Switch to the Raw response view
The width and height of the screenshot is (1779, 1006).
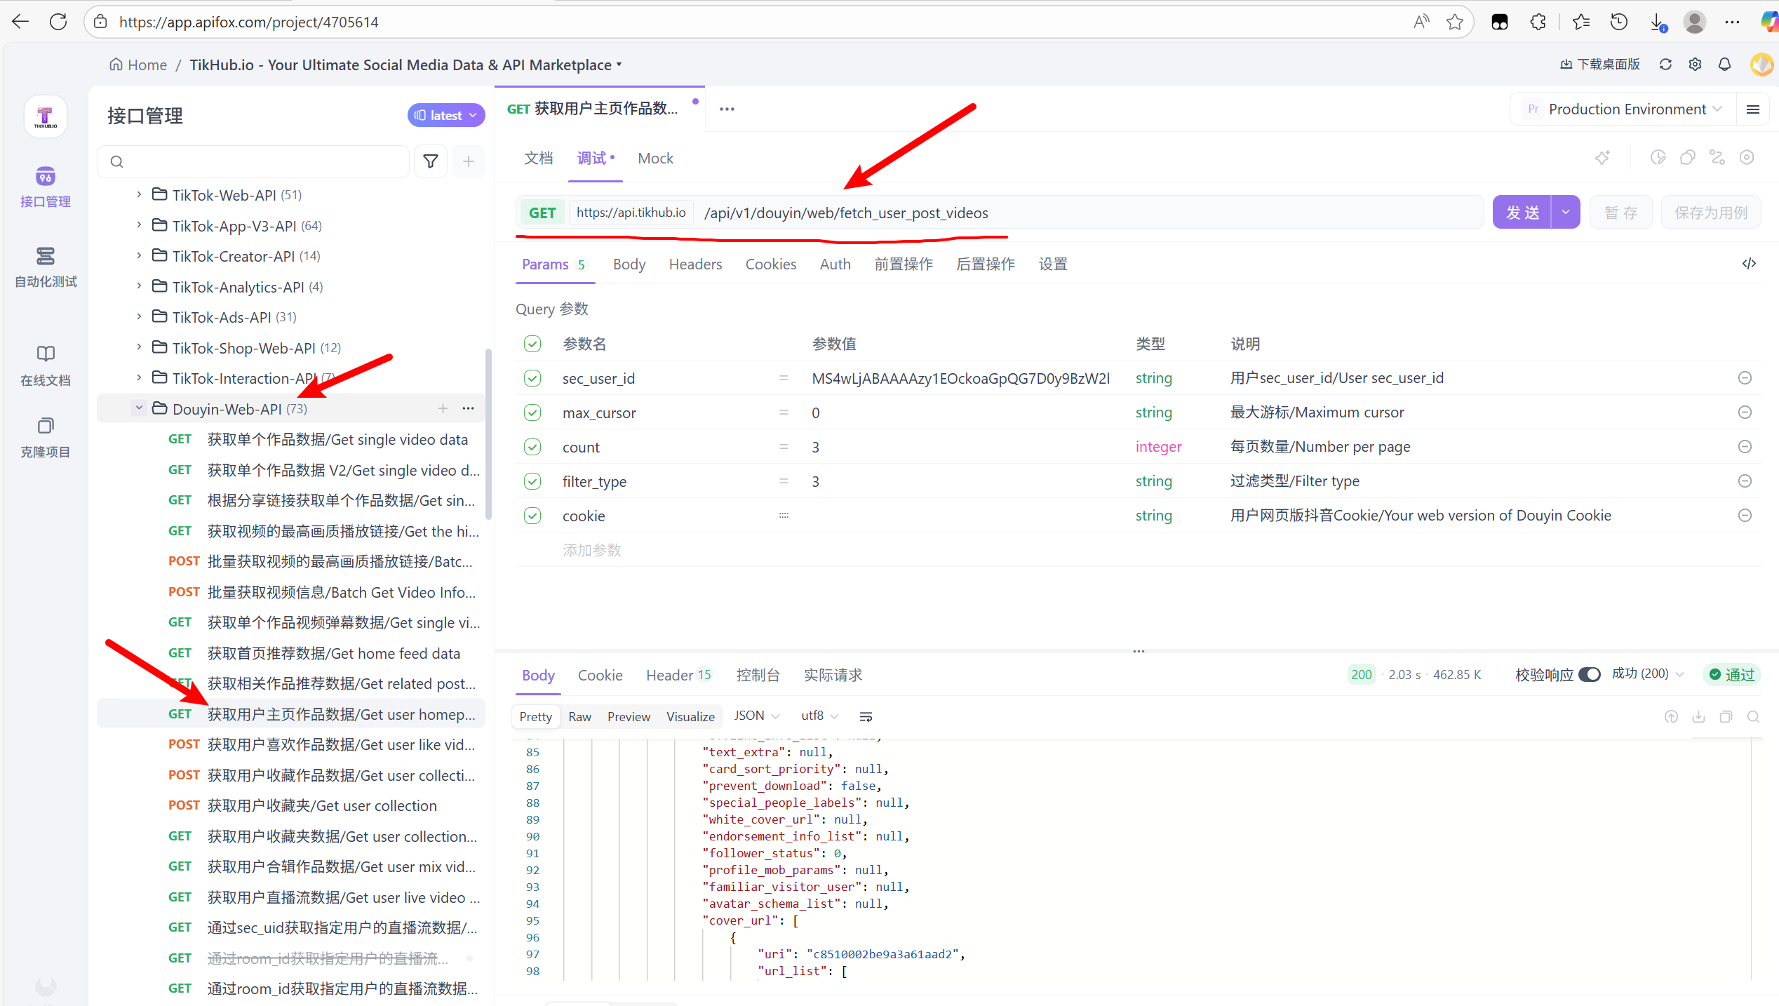[579, 716]
